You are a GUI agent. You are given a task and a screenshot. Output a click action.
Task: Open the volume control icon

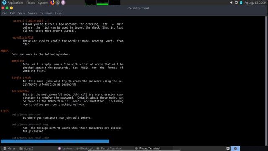(x=232, y=3)
